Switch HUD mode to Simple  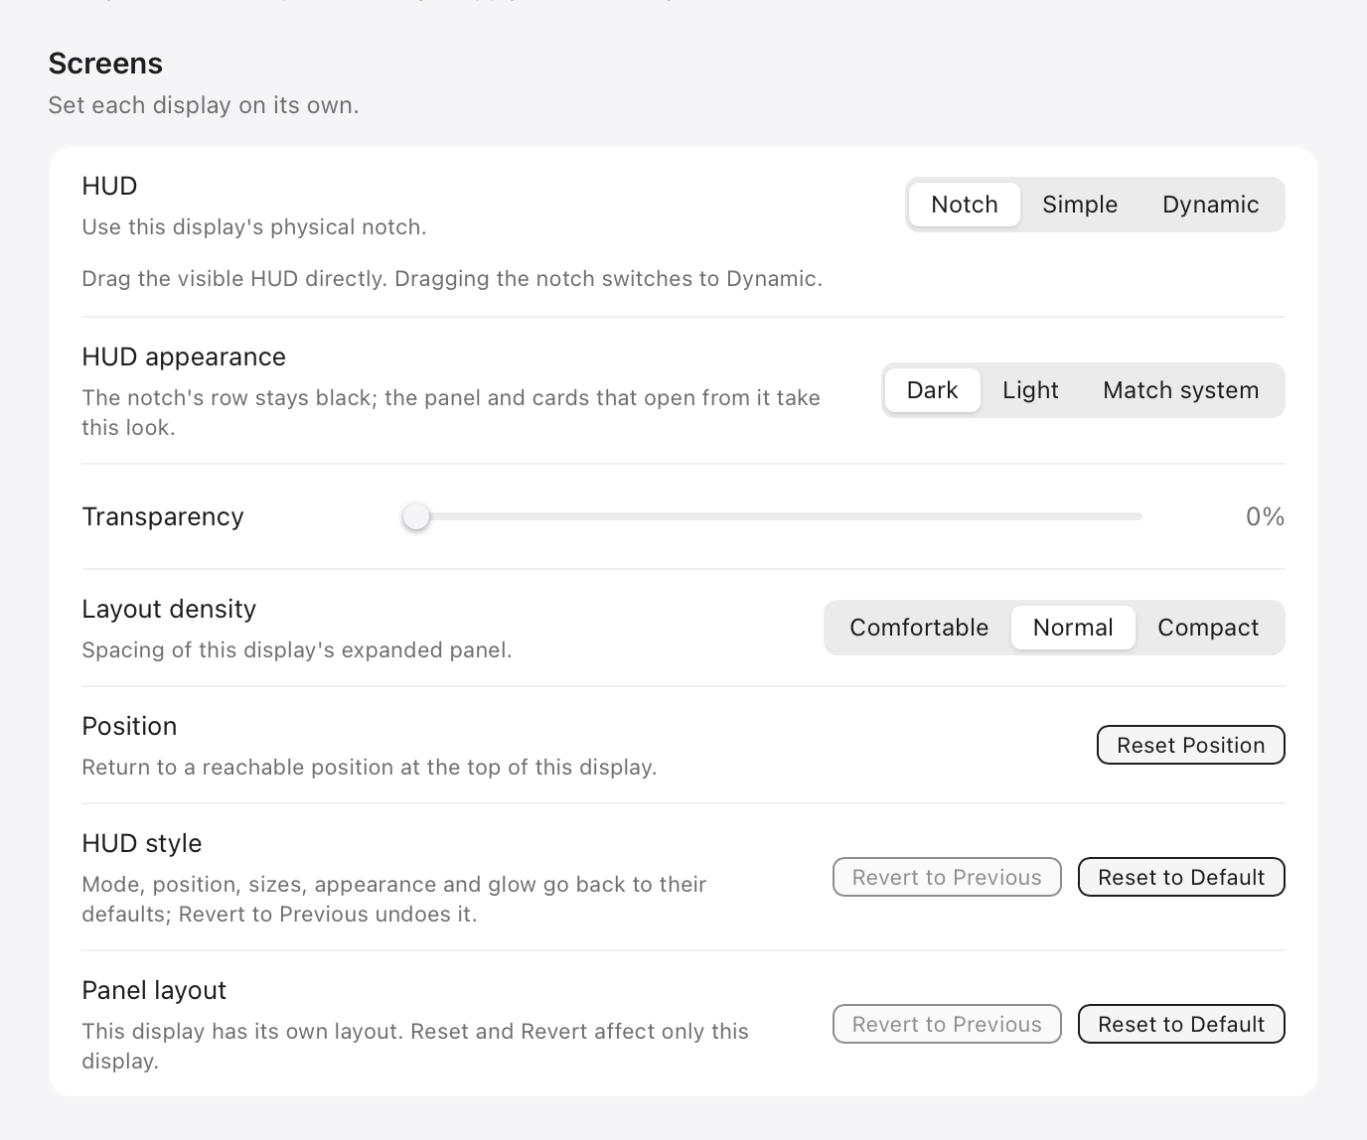[x=1080, y=205]
